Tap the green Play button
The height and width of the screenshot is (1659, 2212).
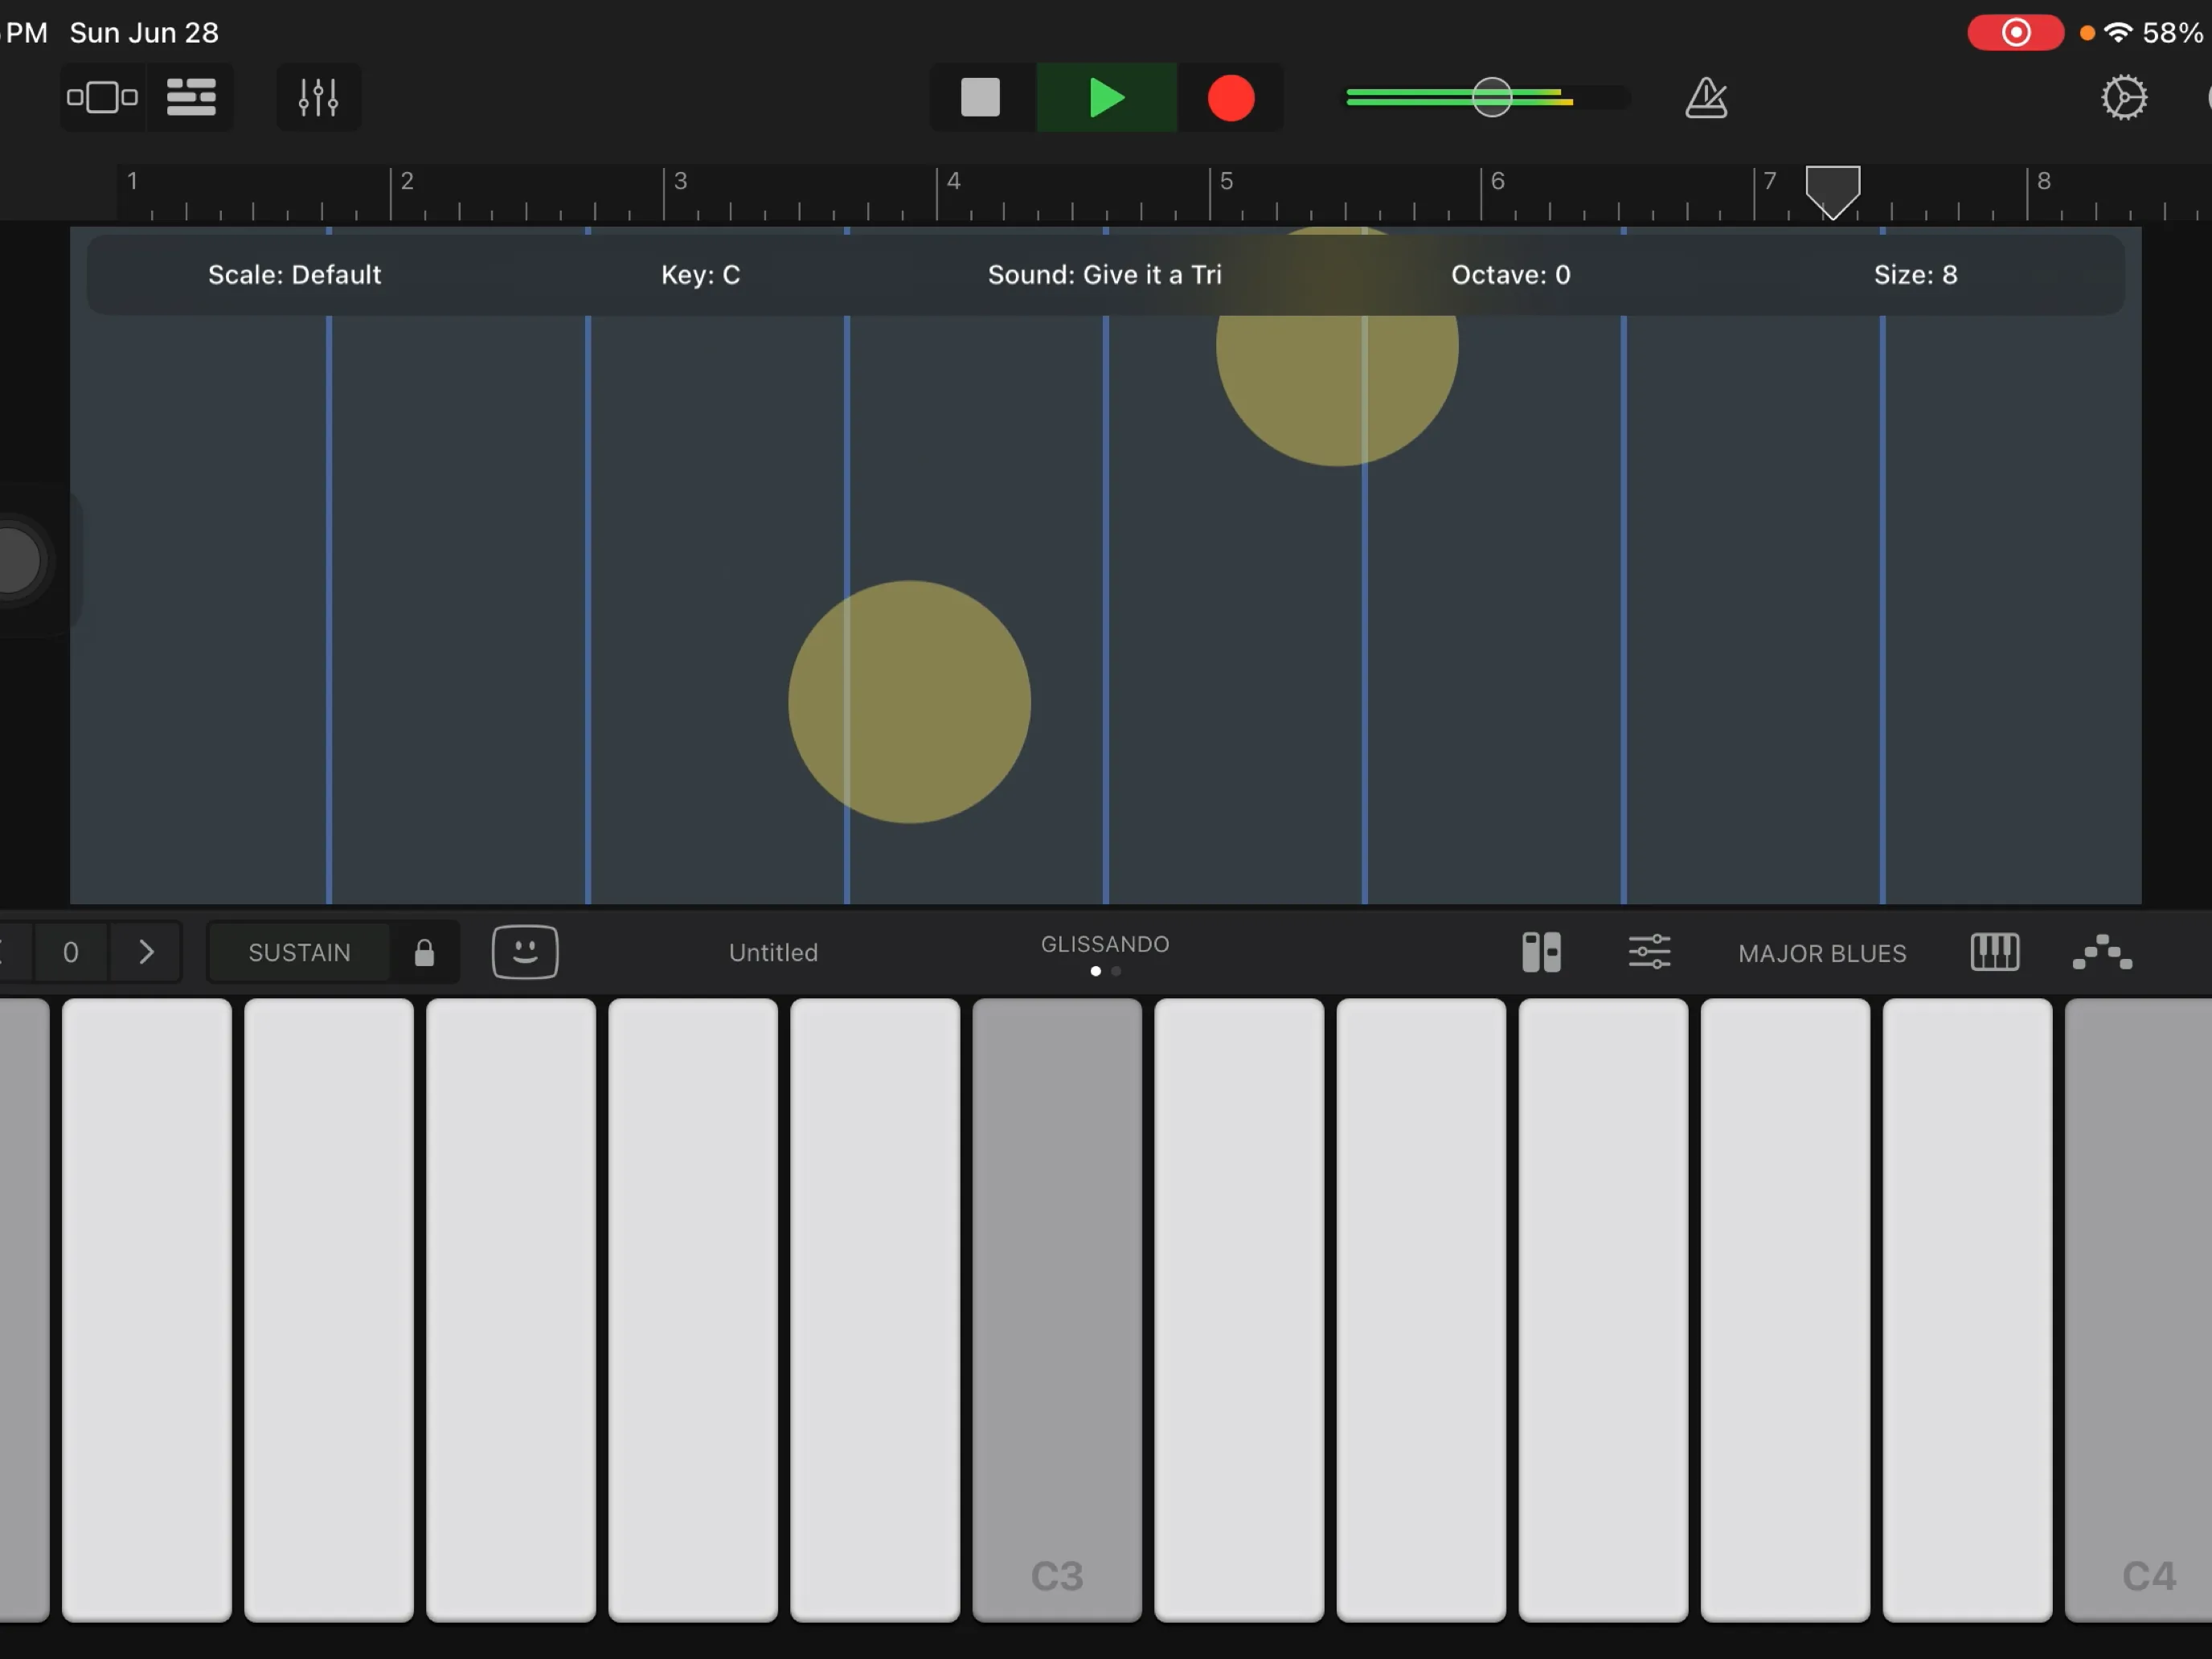tap(1106, 97)
